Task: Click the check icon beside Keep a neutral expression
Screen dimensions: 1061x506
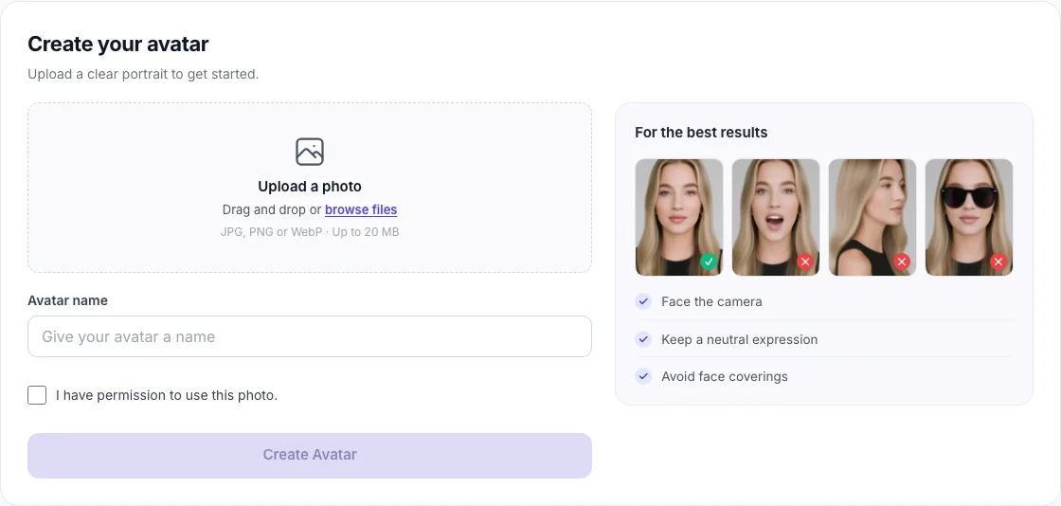Action: click(x=643, y=339)
